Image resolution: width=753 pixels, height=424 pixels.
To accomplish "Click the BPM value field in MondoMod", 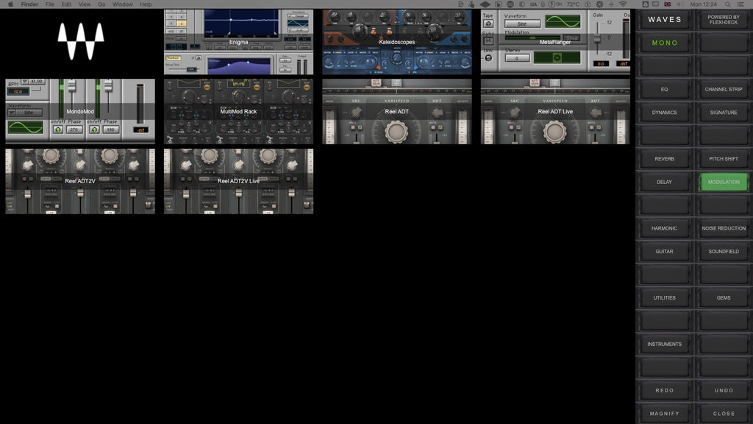I will pyautogui.click(x=19, y=91).
